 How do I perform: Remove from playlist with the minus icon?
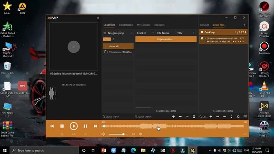(218, 117)
